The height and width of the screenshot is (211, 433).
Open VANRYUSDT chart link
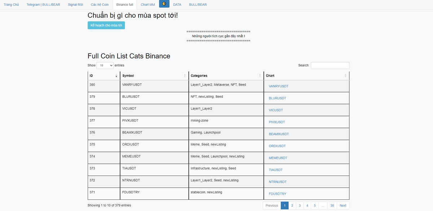click(x=279, y=86)
